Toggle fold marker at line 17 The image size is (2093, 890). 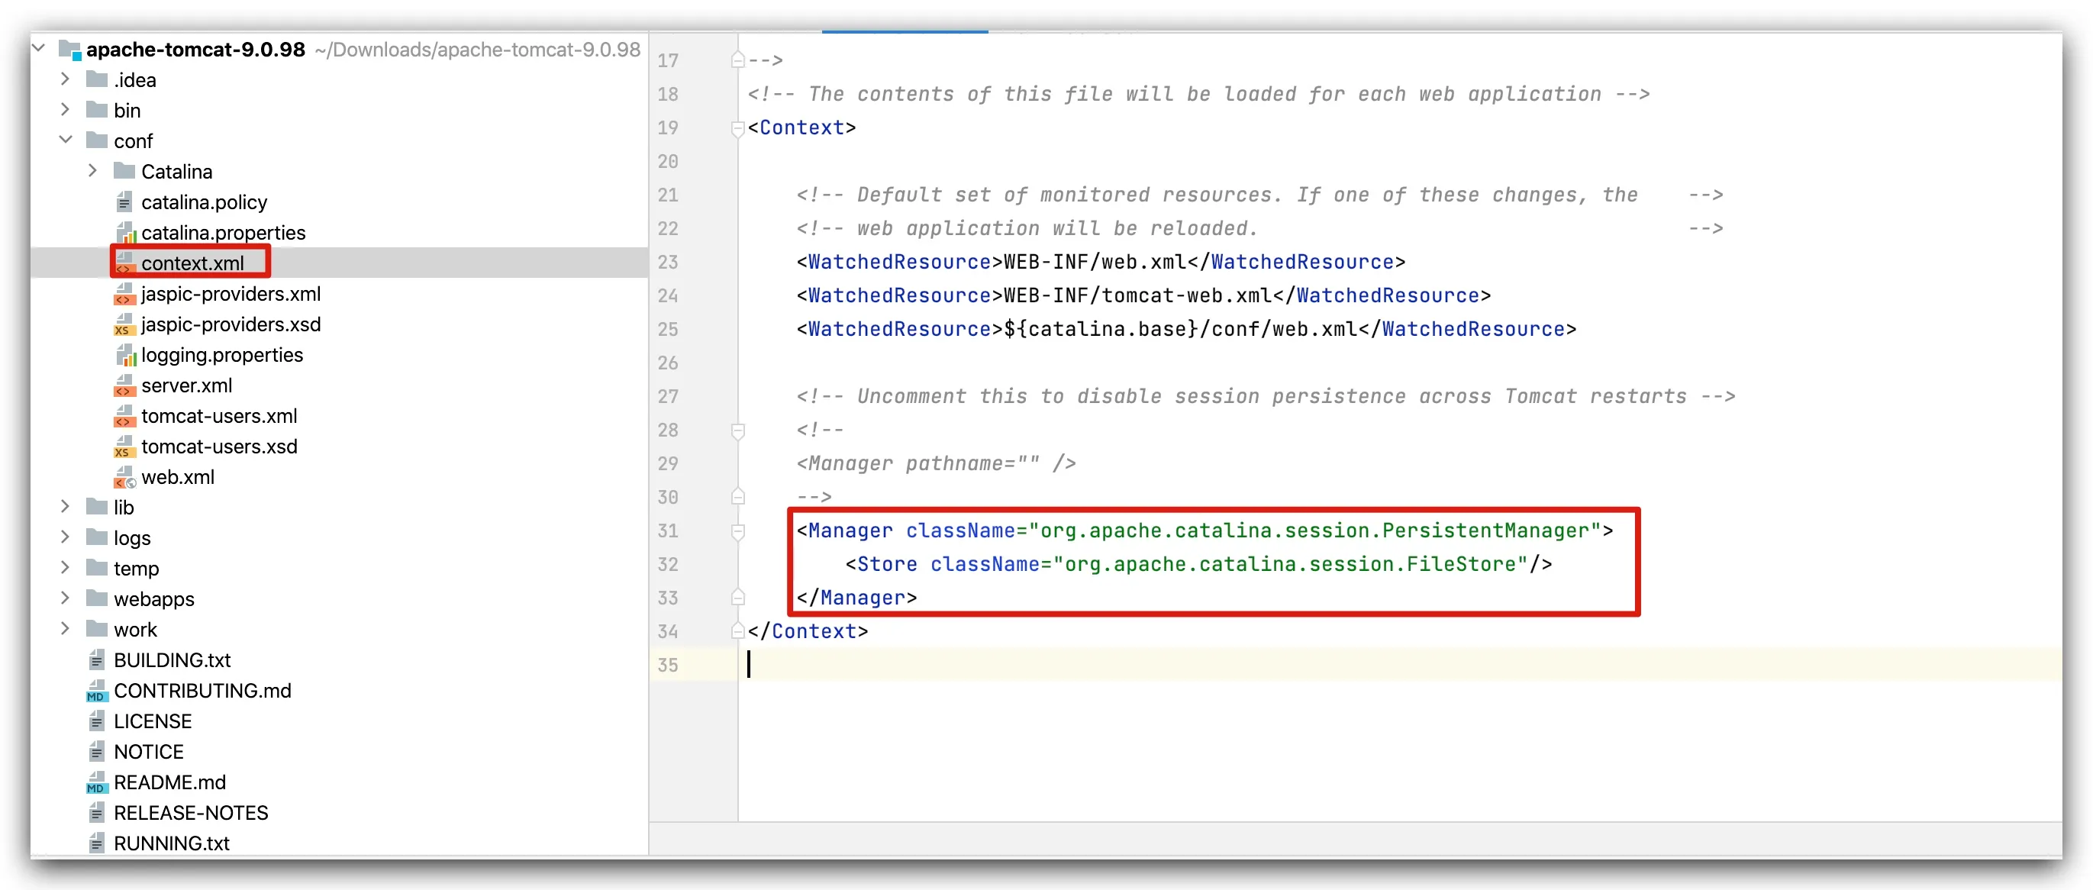pos(738,60)
